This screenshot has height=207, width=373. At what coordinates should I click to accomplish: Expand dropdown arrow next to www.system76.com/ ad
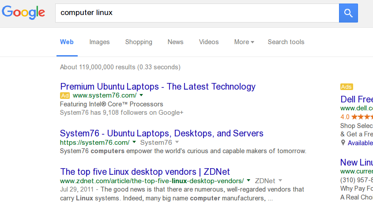(x=141, y=95)
